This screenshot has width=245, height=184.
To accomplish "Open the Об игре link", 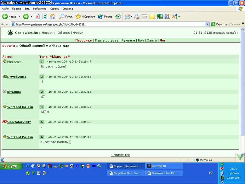I will click(x=64, y=33).
